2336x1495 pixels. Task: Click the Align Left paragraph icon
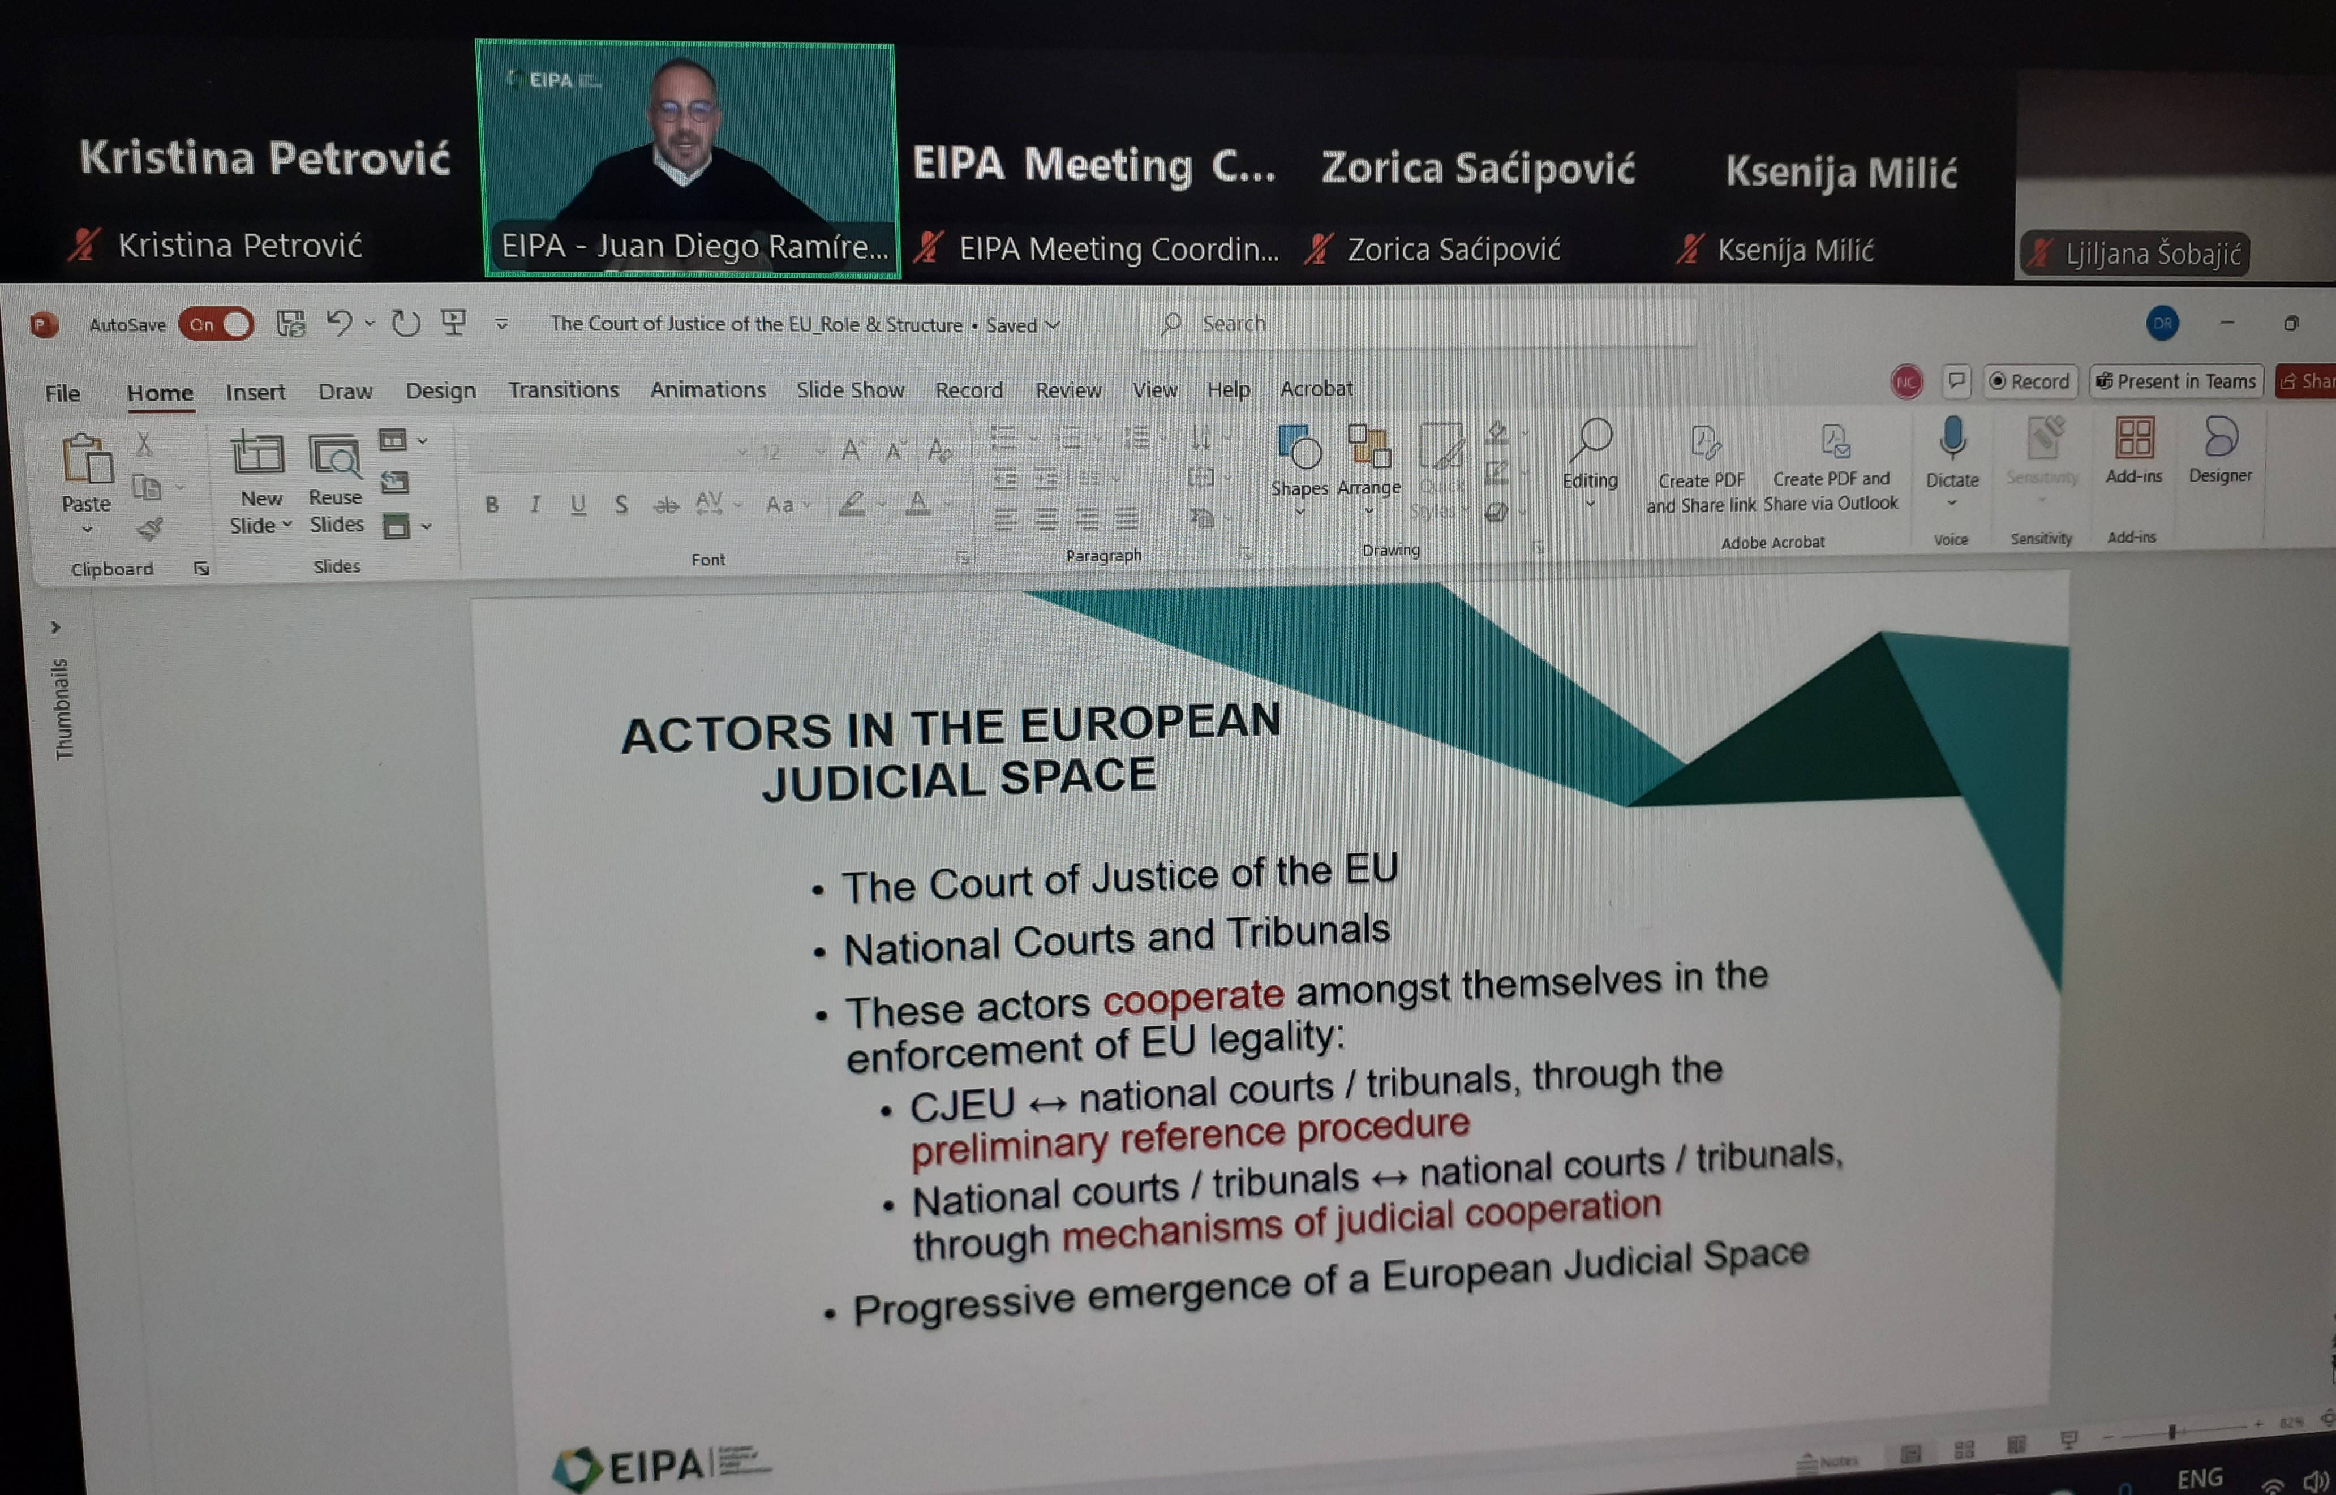click(x=1005, y=519)
